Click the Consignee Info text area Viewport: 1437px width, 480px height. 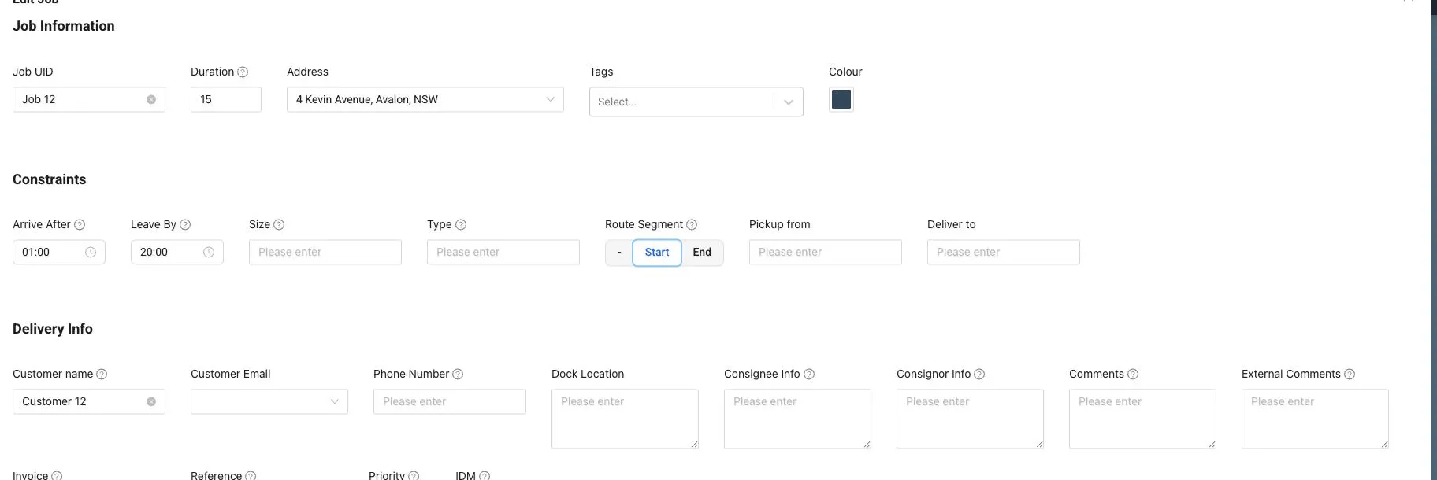797,419
